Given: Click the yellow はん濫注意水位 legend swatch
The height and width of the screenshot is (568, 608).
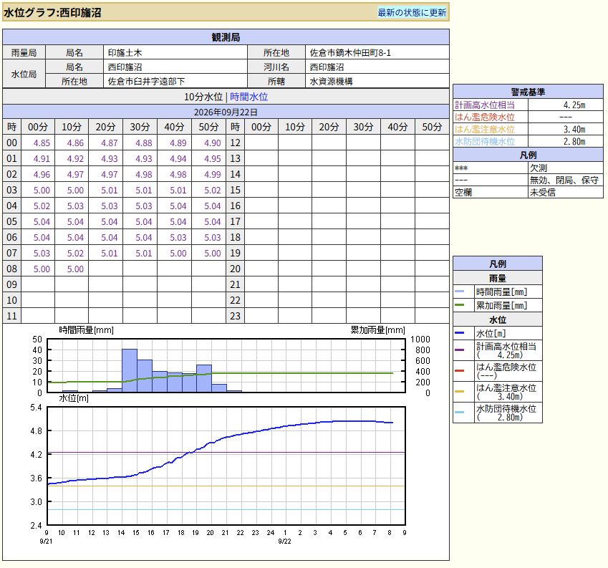Looking at the screenshot, I should 459,392.
